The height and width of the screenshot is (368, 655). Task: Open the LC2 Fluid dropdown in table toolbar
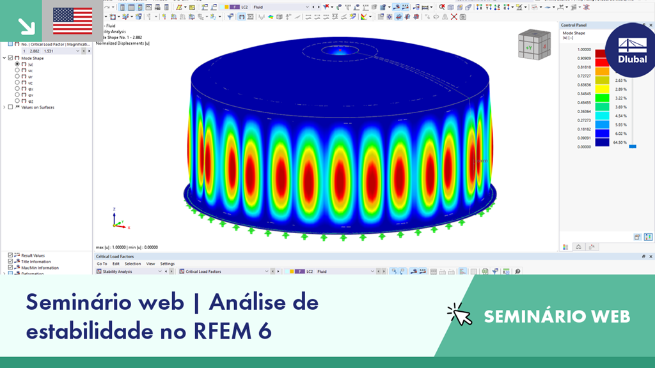pos(372,271)
